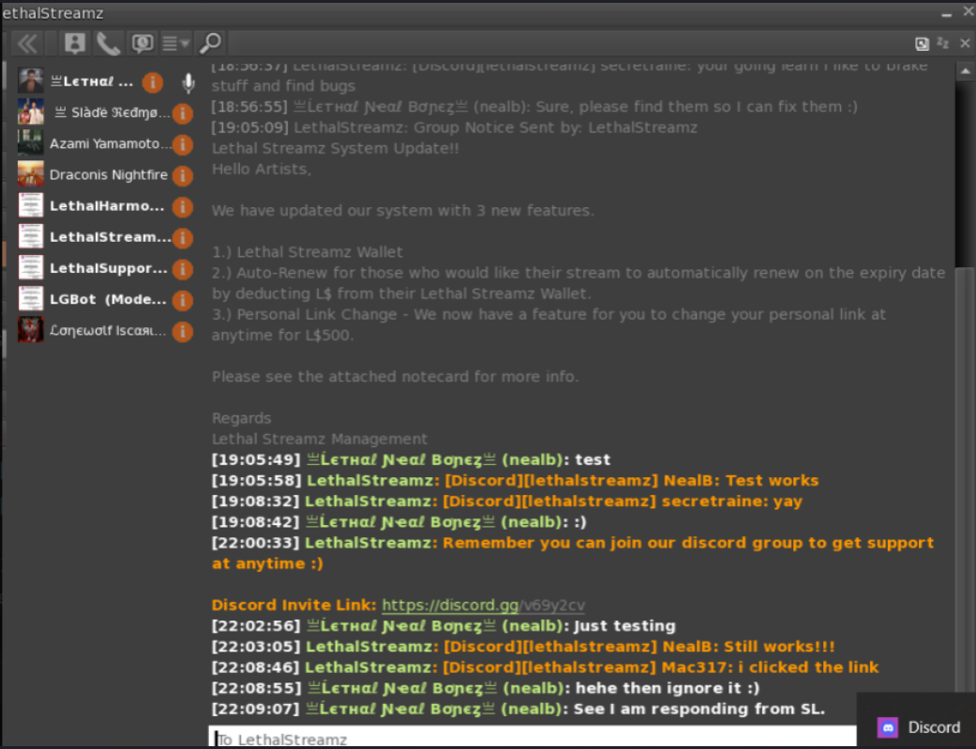Screen dimensions: 976x749
Task: Click the To LethalStreamz chat input
Action: click(x=533, y=739)
